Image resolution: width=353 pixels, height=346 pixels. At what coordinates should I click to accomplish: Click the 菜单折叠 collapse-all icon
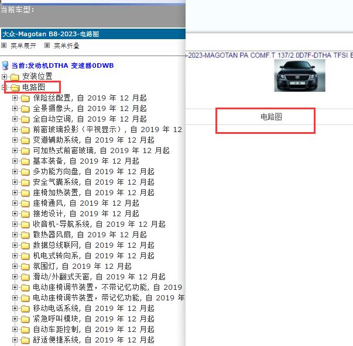47,46
